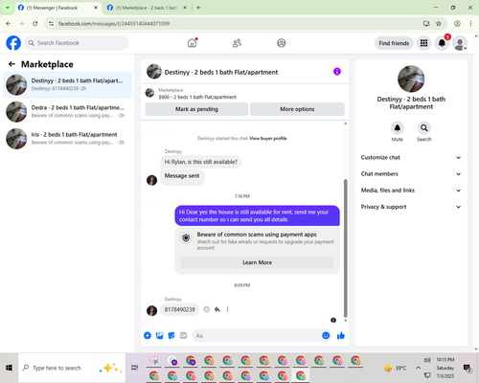
Task: Open the Friends icon in top navigation
Action: pyautogui.click(x=237, y=43)
